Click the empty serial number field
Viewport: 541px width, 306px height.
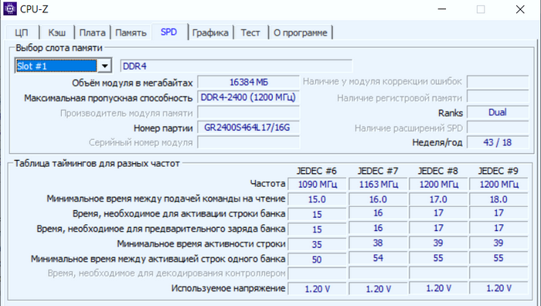[248, 142]
